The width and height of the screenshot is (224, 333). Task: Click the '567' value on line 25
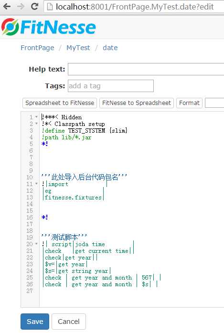[147, 278]
